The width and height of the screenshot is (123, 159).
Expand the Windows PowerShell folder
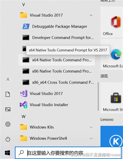click(x=91, y=138)
